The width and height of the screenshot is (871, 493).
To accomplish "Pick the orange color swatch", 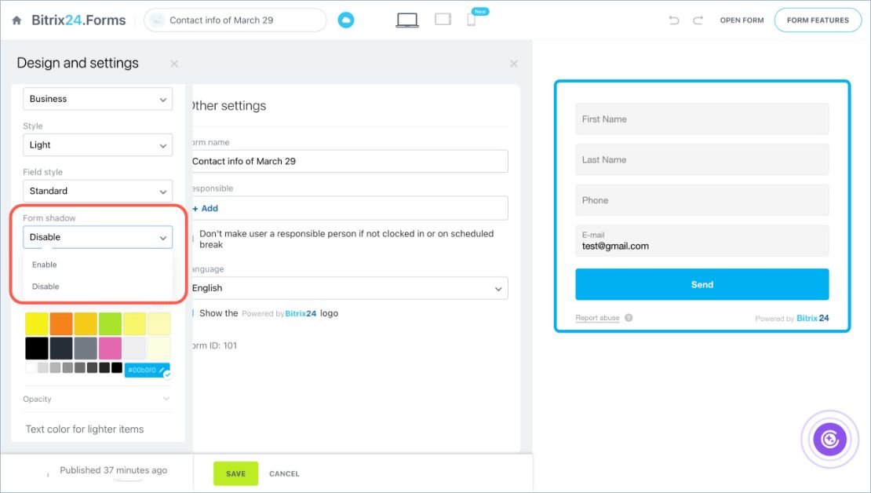I will pos(61,324).
